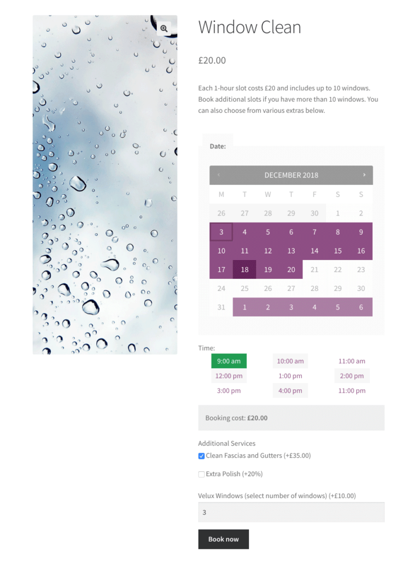Click the Velux Windows quantity field
Image resolution: width=403 pixels, height=563 pixels.
[x=291, y=512]
